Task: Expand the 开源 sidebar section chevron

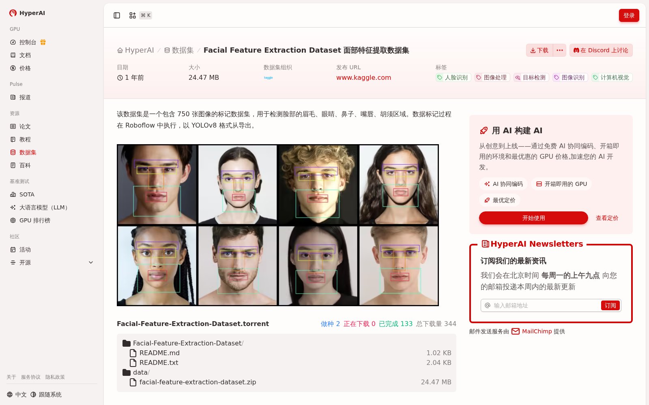Action: click(x=91, y=262)
